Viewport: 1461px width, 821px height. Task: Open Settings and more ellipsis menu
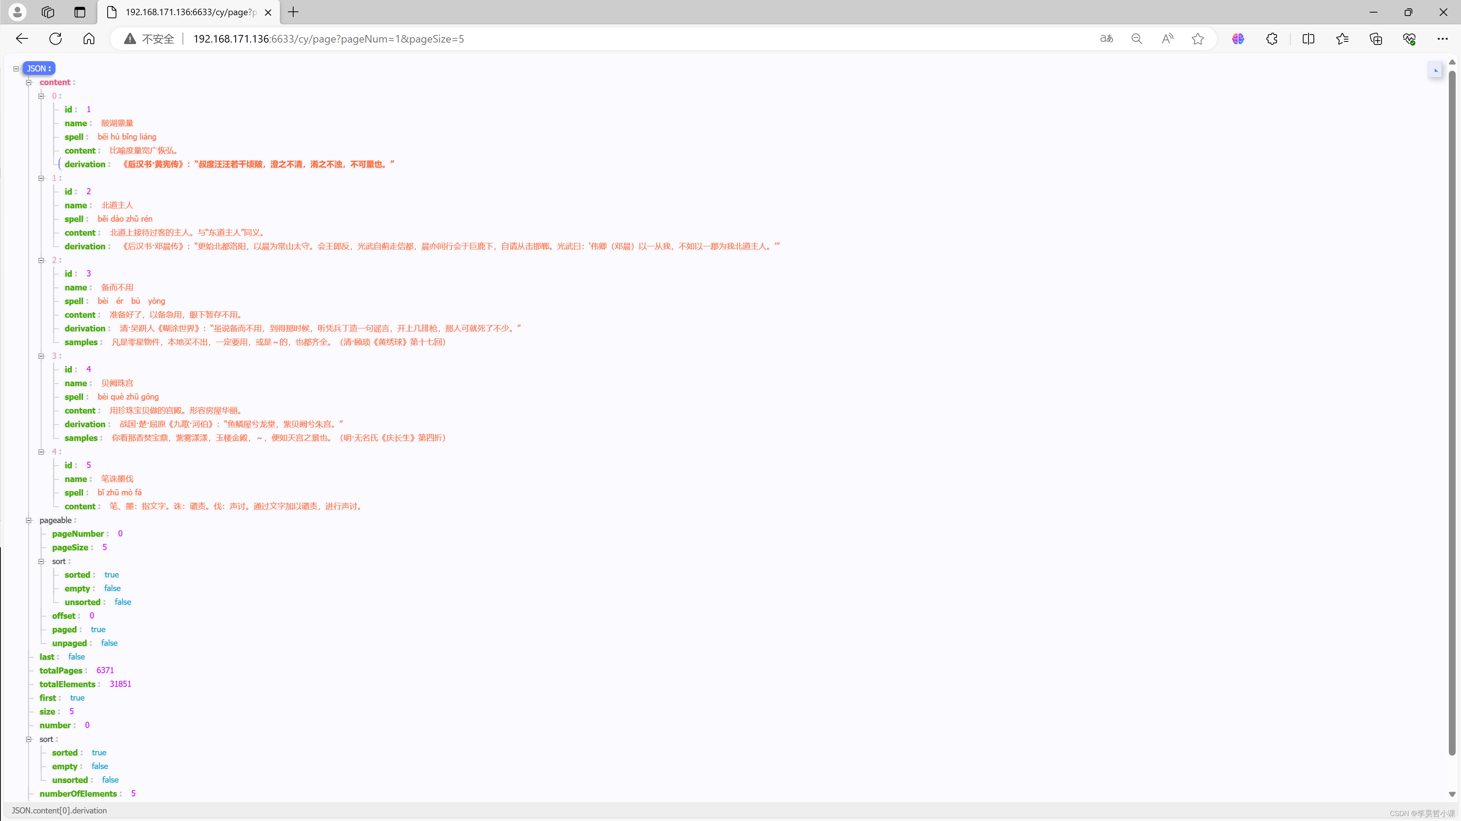click(x=1443, y=38)
